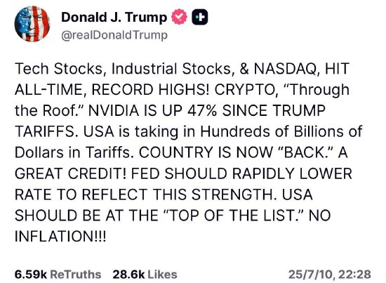View the 28.6k Likes list
The height and width of the screenshot is (283, 386).
pyautogui.click(x=145, y=275)
